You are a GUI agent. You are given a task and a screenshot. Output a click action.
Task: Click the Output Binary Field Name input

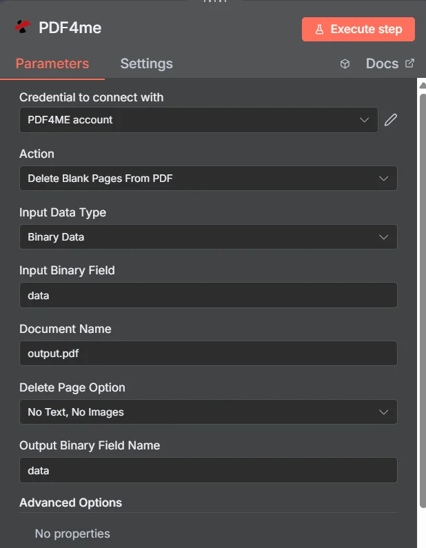pos(208,470)
